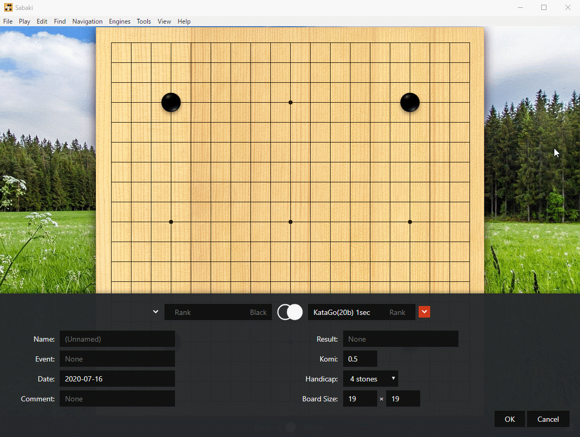Open the Navigation menu
This screenshot has width=580, height=437.
[87, 21]
